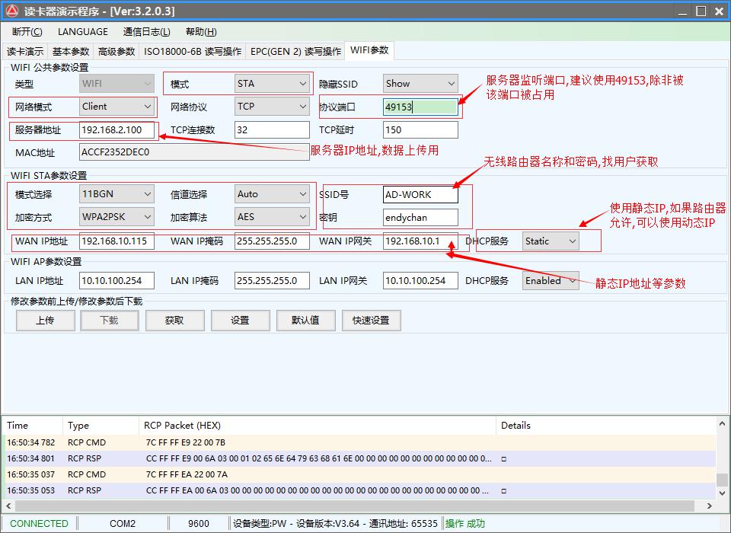Expand the 网络模式 Client dropdown
This screenshot has height=533, width=731.
point(117,107)
